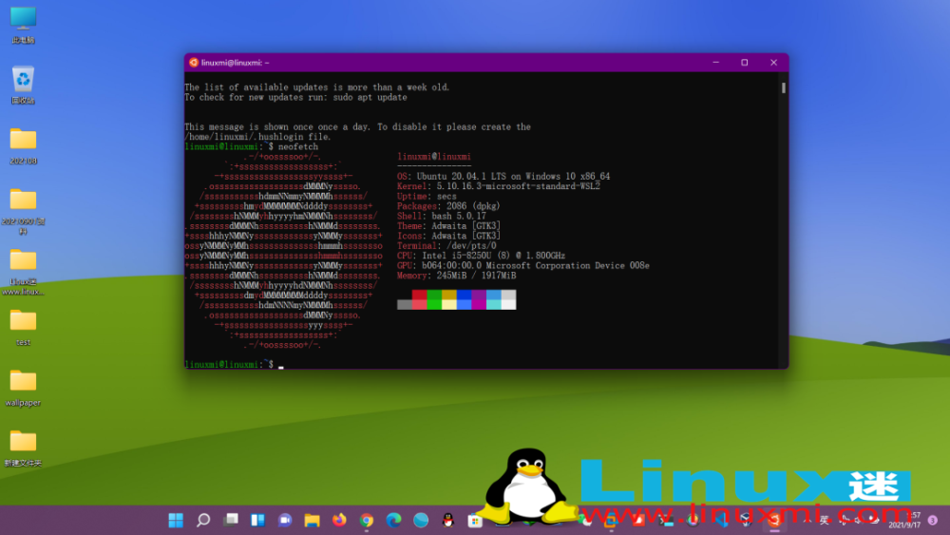Open Firefox from the taskbar
The height and width of the screenshot is (535, 950).
pos(339,520)
